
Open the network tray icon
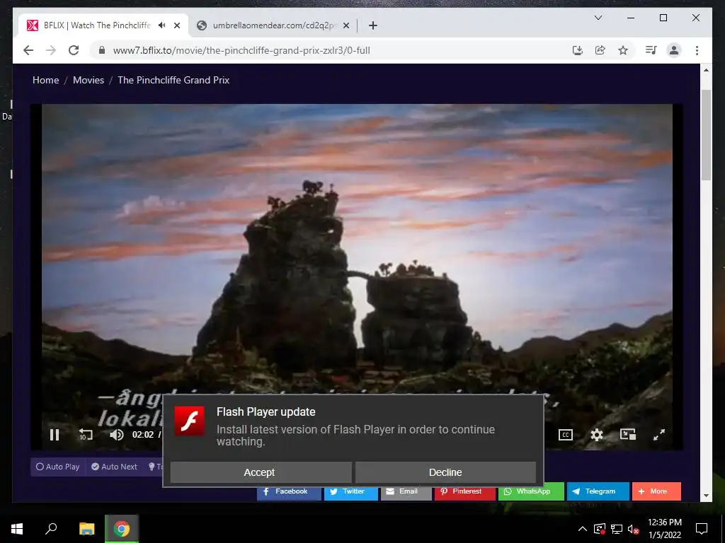(617, 529)
